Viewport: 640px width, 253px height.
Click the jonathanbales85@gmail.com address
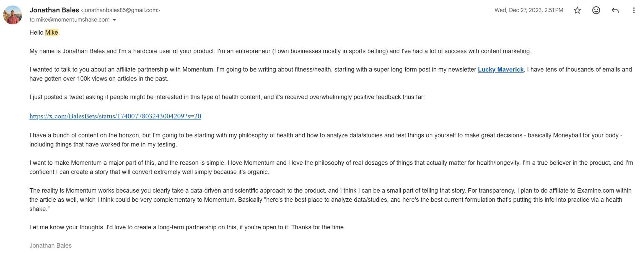tap(120, 10)
